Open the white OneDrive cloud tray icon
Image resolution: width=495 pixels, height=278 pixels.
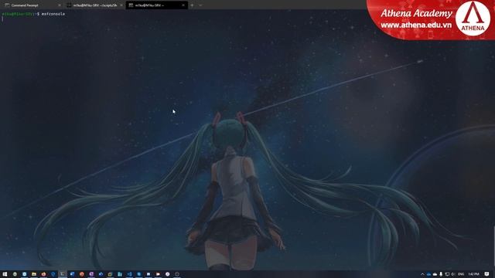pyautogui.click(x=435, y=274)
